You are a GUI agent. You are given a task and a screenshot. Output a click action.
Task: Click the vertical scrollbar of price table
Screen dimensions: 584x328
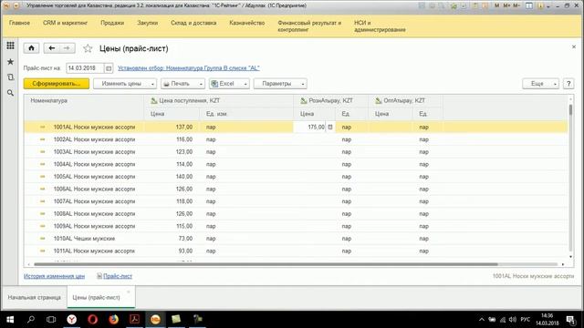[570, 110]
